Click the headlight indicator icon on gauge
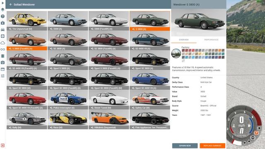The width and height of the screenshot is (265, 149). [x=259, y=128]
